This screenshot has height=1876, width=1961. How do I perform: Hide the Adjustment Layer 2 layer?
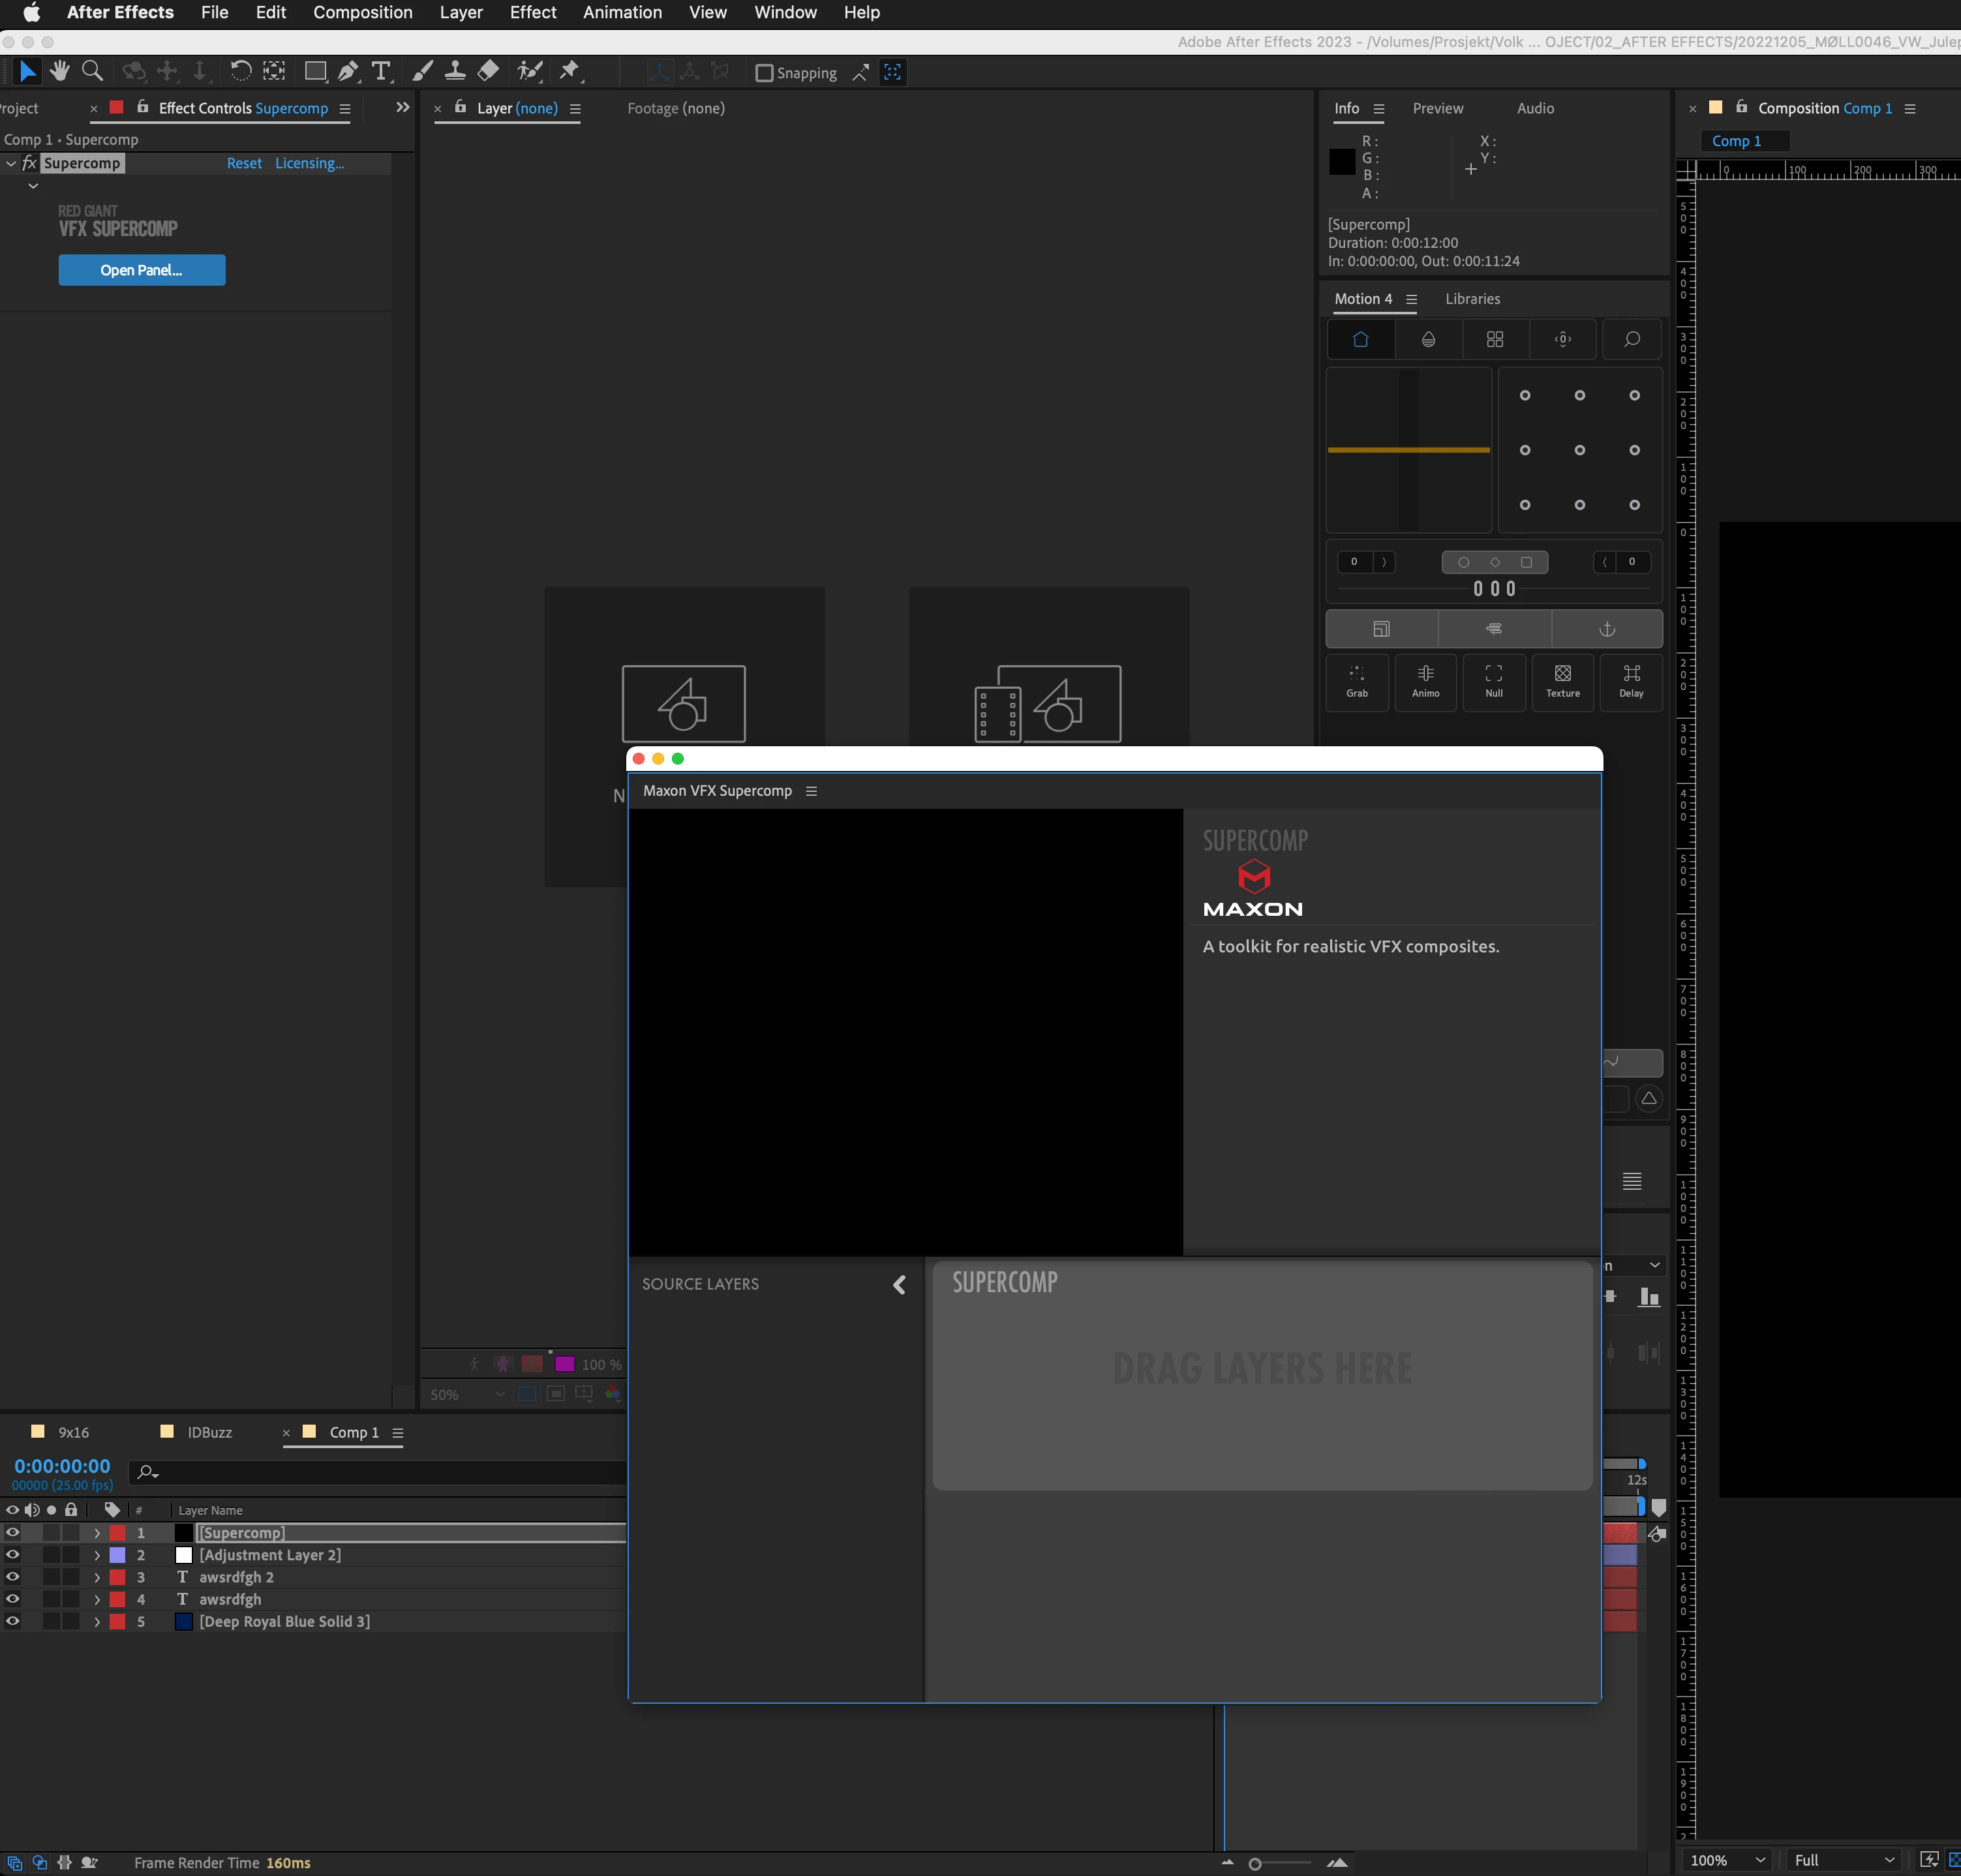tap(12, 1555)
